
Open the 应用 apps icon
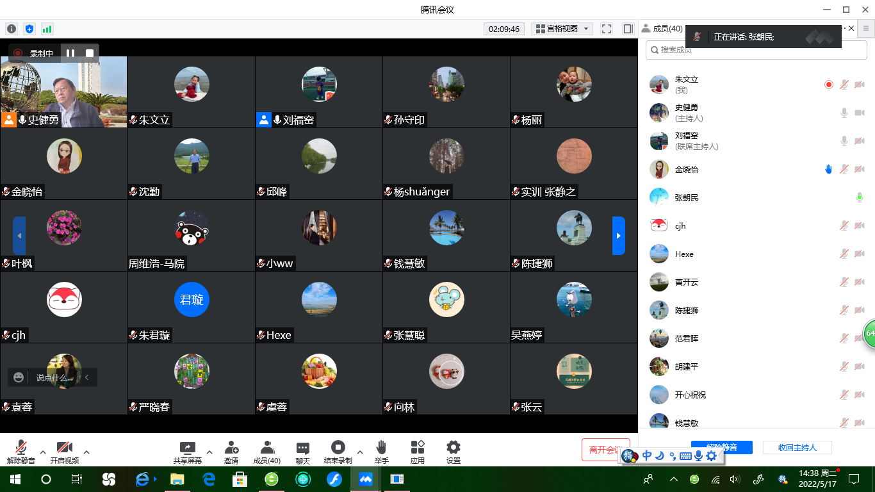click(418, 451)
